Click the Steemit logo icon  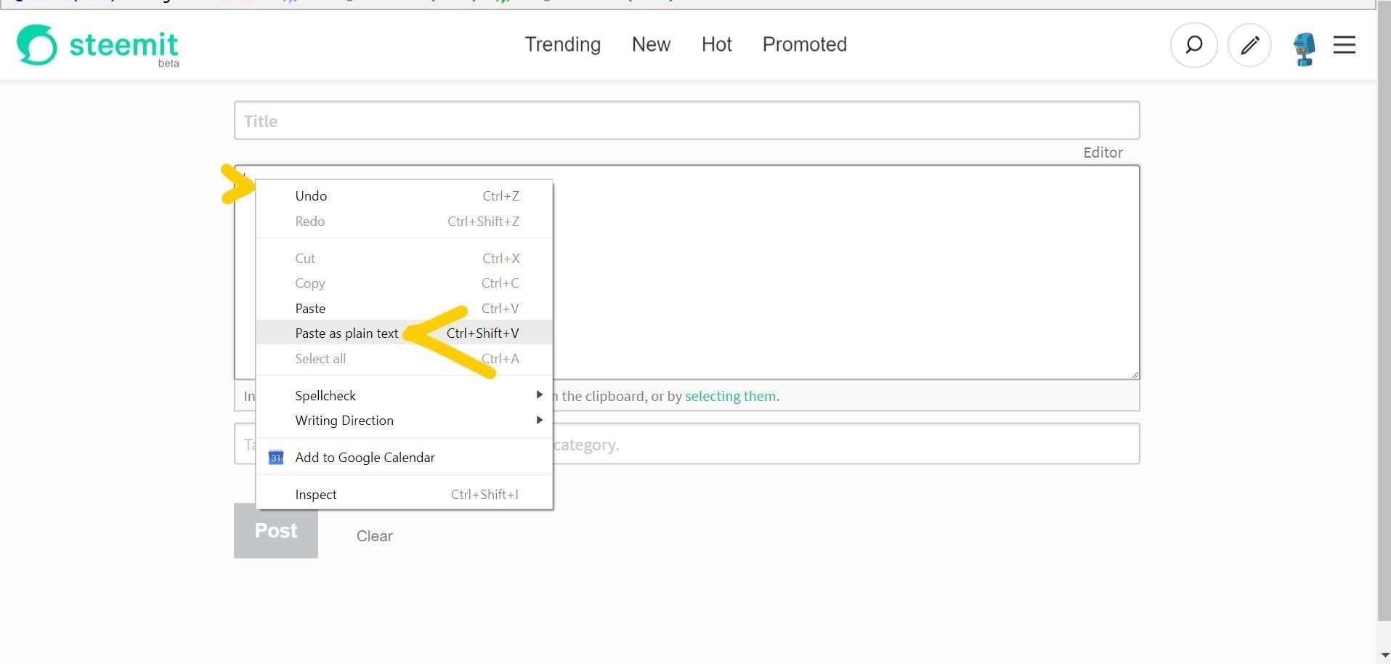[x=37, y=45]
